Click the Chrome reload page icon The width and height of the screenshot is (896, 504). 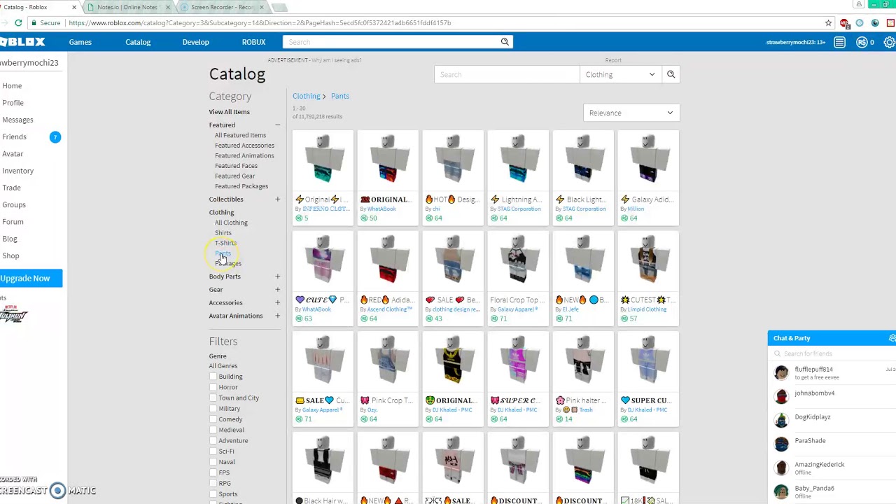click(x=18, y=23)
